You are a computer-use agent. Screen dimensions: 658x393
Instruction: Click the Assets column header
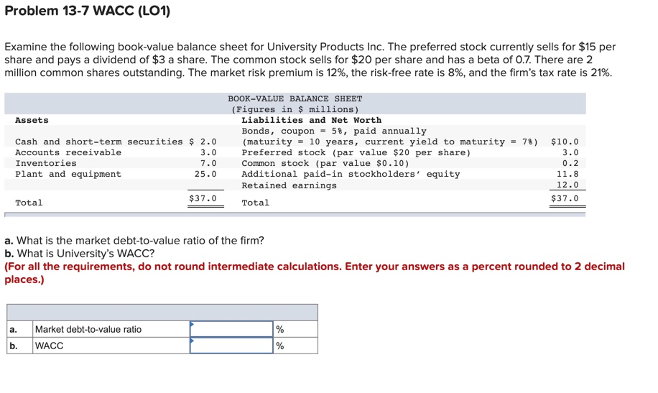pos(32,120)
